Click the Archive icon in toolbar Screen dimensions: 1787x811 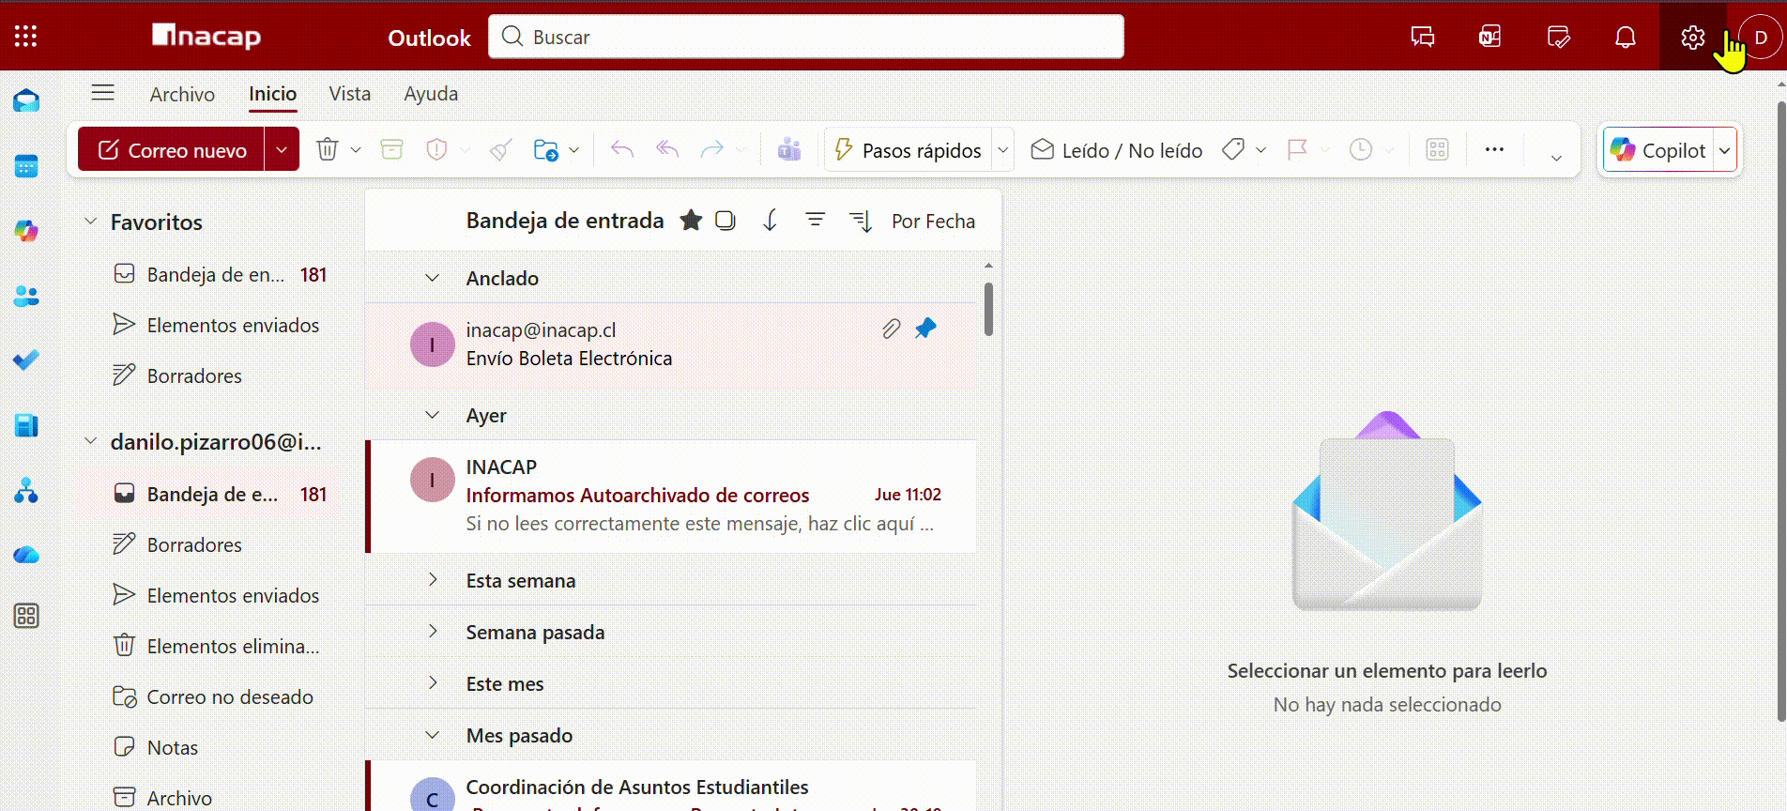[x=391, y=149]
